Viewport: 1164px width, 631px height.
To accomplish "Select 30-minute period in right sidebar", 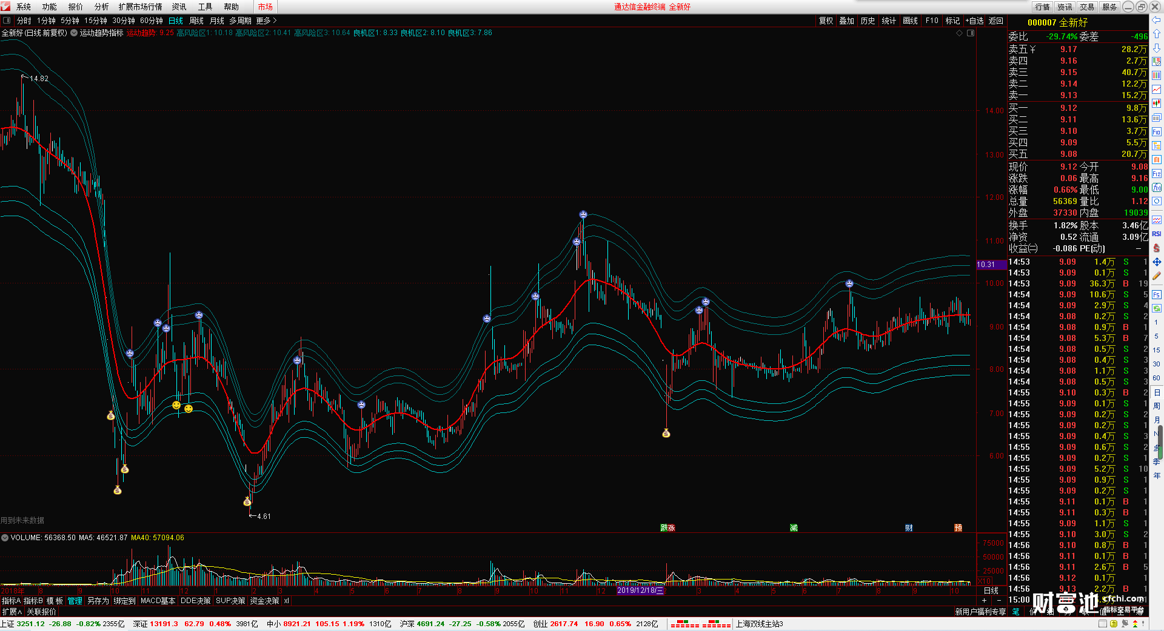I will [1157, 364].
